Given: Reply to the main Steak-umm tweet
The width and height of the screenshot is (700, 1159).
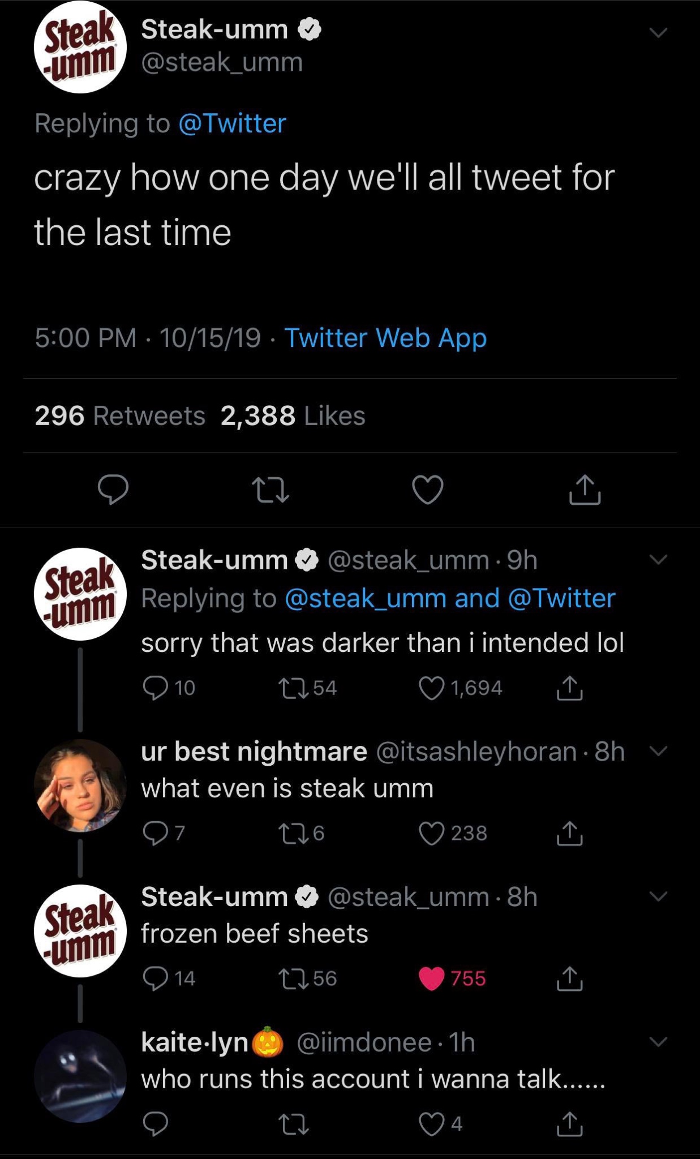Looking at the screenshot, I should [113, 490].
